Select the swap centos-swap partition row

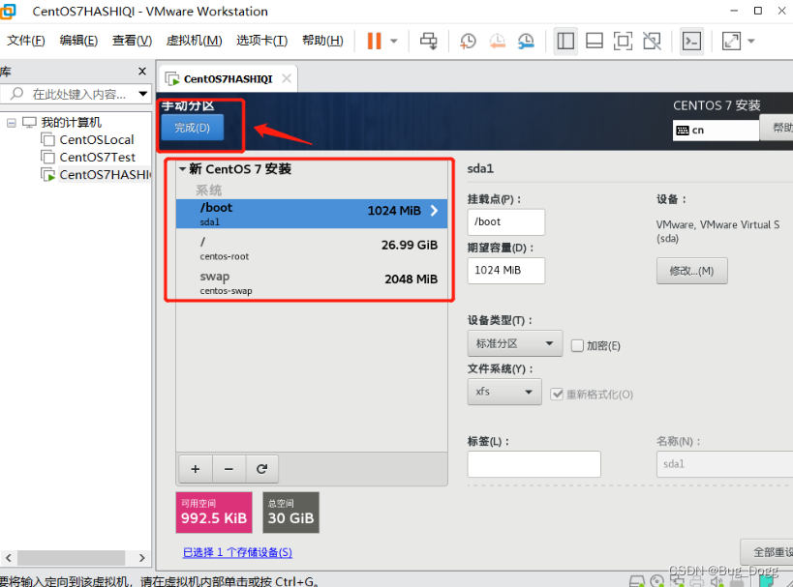click(312, 282)
